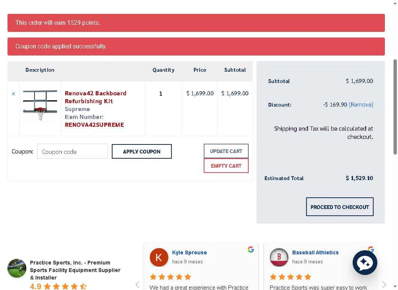The height and width of the screenshot is (290, 398).
Task: Click the Apply Coupon button
Action: point(142,151)
